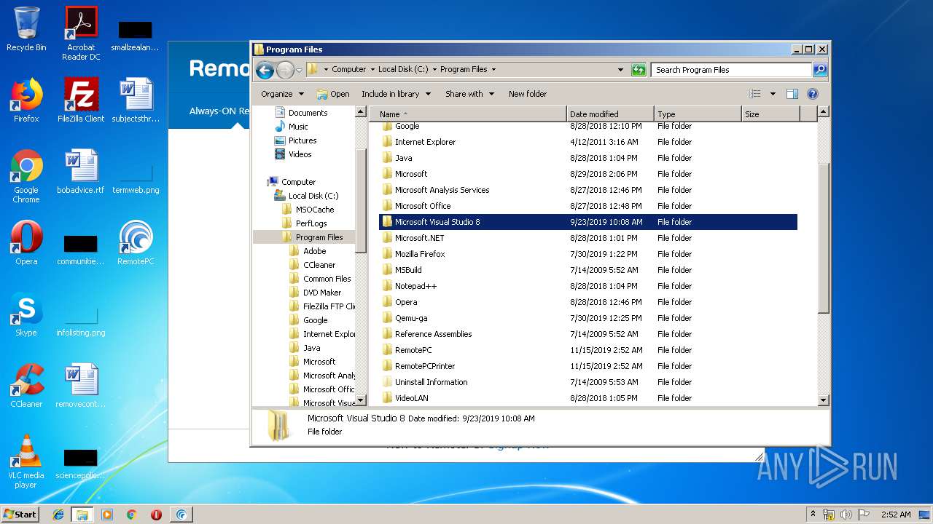
Task: Open recent pages dropdown near Forward button
Action: [298, 70]
